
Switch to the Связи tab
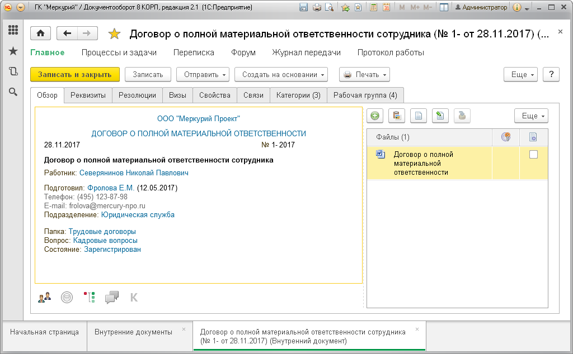[253, 95]
